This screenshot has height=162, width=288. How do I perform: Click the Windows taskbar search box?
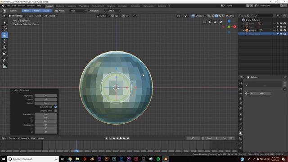(33, 159)
